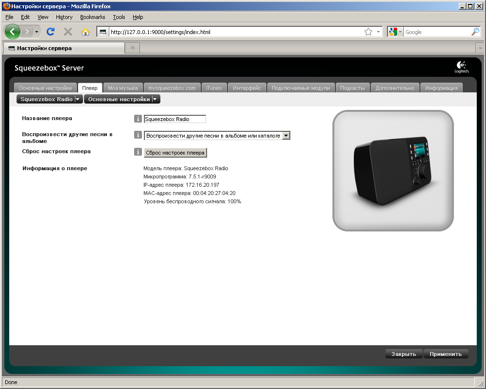This screenshot has width=486, height=389.
Task: Open the File menu
Action: coord(9,17)
